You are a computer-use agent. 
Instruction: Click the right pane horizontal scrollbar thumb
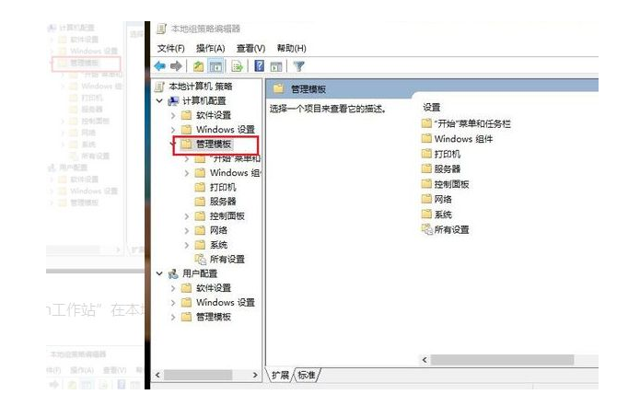[503, 360]
